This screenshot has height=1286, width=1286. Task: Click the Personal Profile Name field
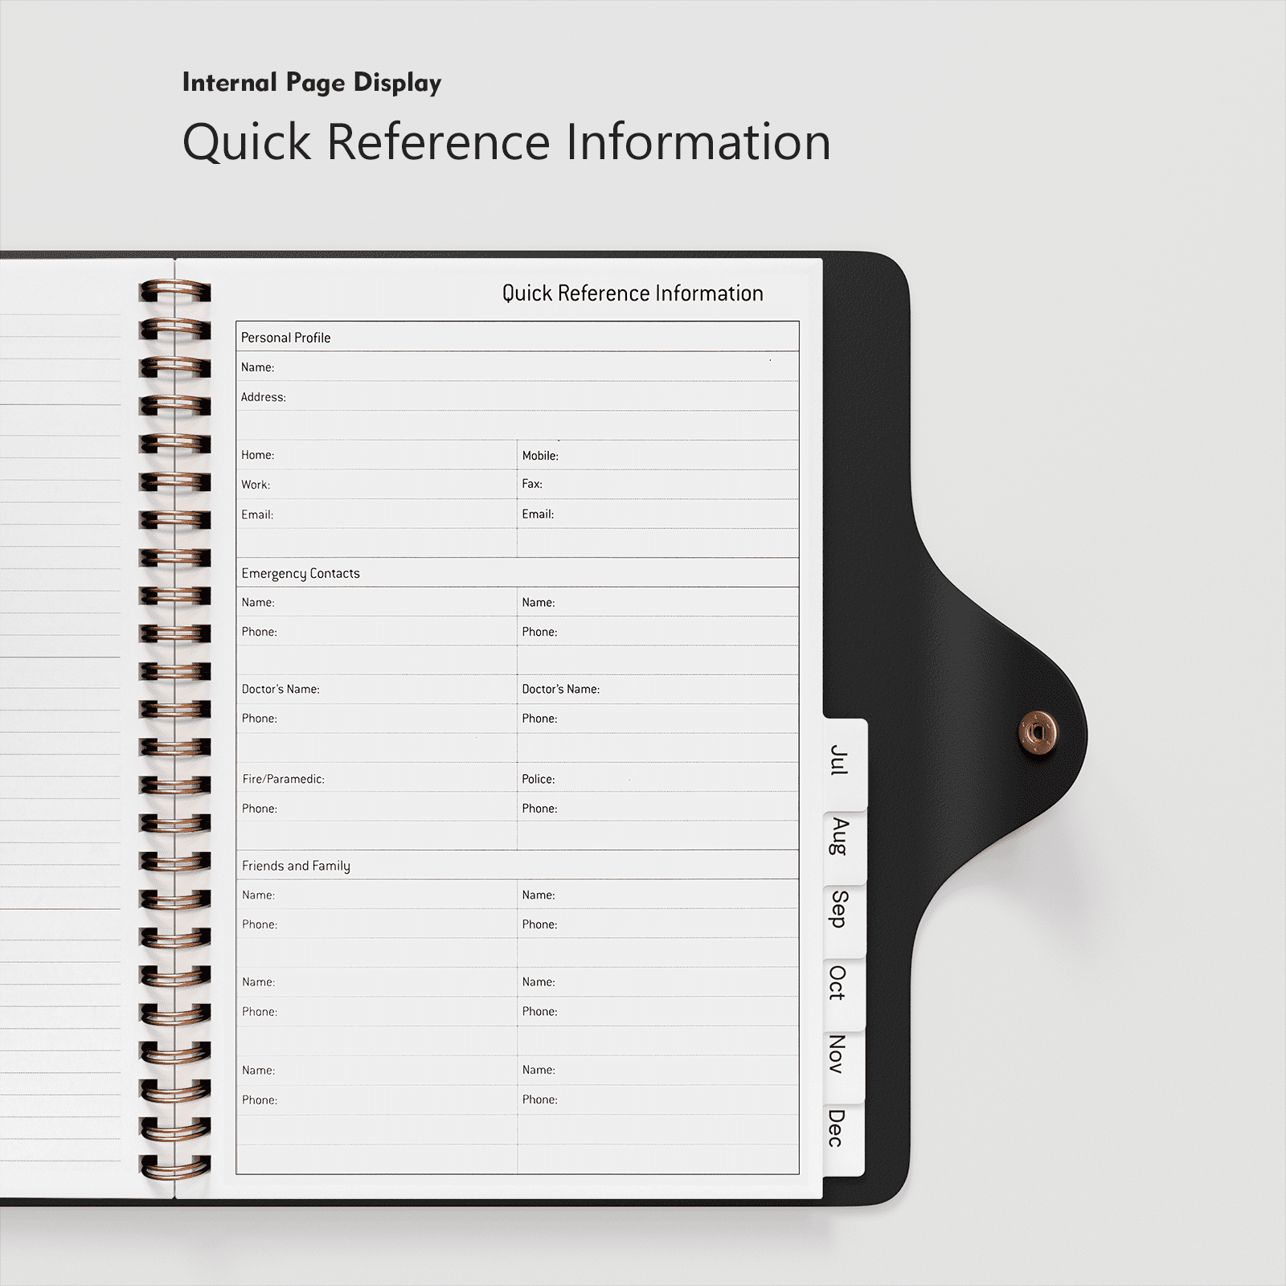[x=518, y=367]
